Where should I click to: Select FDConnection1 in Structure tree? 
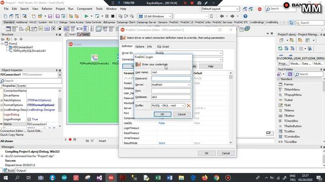click(23, 47)
